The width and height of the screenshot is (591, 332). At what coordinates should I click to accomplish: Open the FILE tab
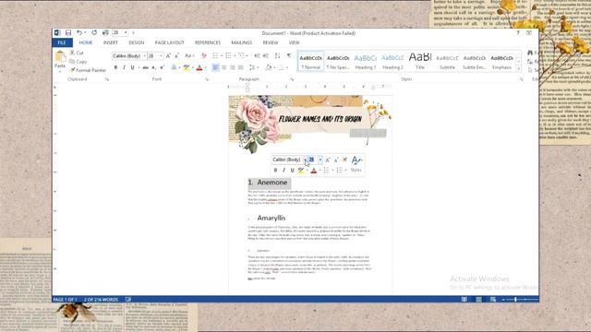click(62, 42)
